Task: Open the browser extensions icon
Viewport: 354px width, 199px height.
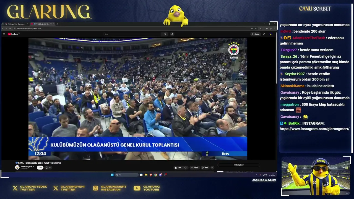Action: pyautogui.click(x=261, y=28)
